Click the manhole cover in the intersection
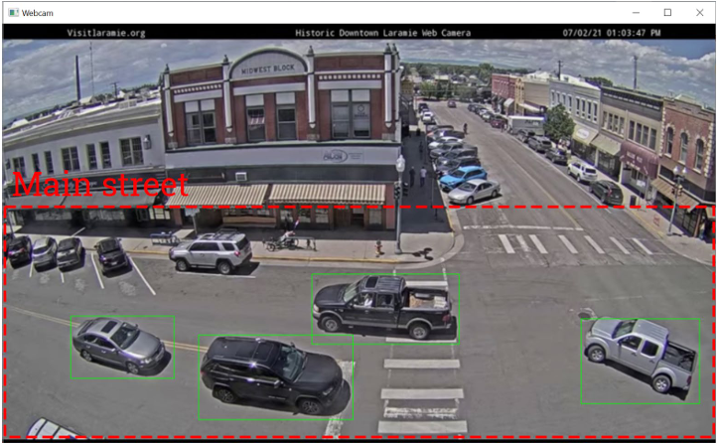The height and width of the screenshot is (445, 721). 586,313
